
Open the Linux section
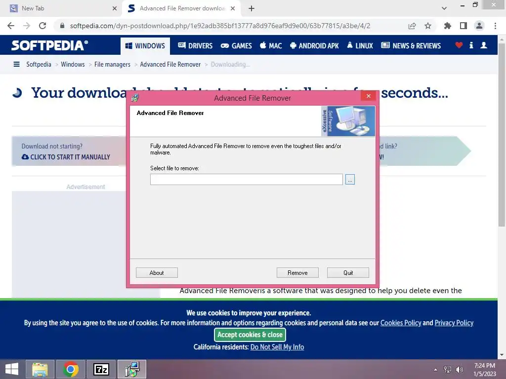pos(360,46)
